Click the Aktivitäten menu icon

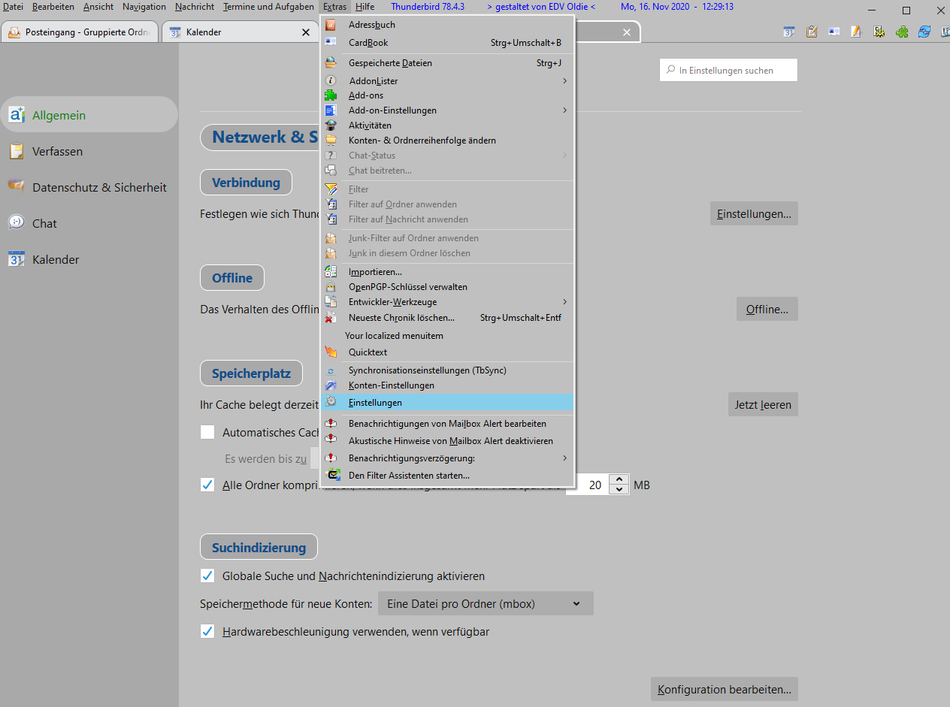tap(331, 125)
